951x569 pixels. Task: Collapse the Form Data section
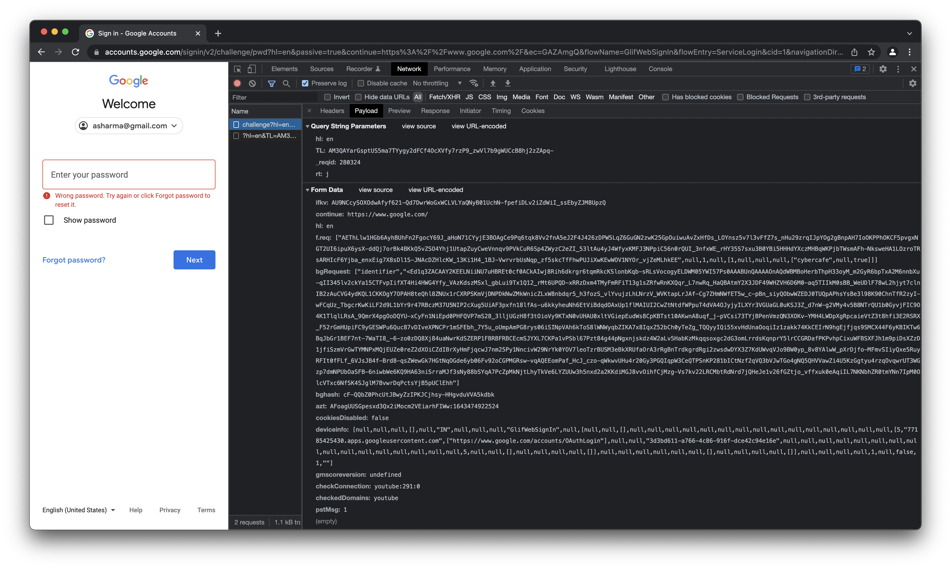click(307, 190)
